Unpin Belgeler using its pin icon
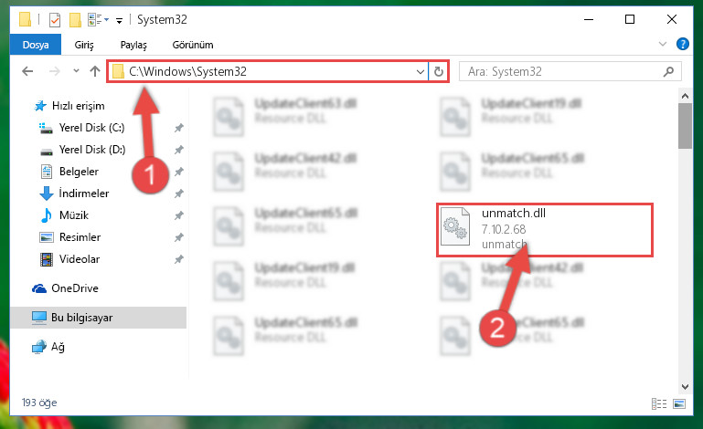This screenshot has height=429, width=703. pos(179,172)
